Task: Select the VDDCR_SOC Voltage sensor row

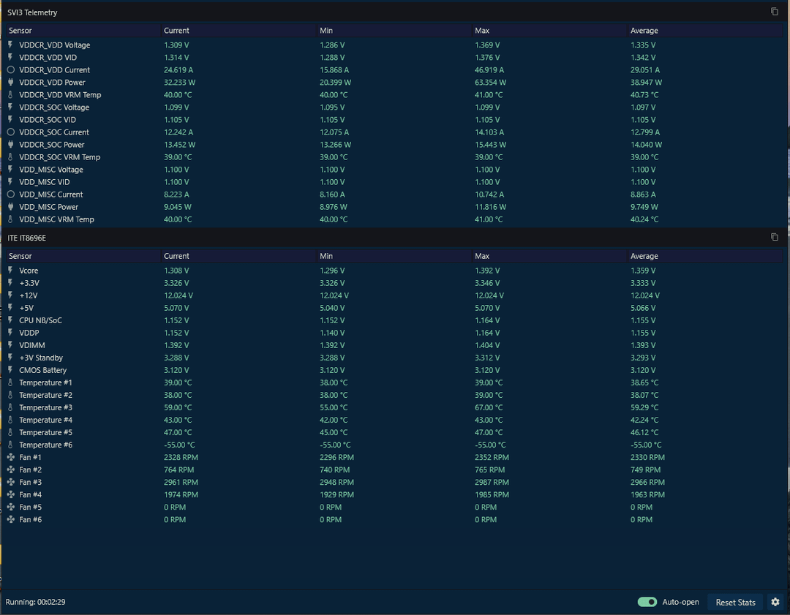Action: pyautogui.click(x=394, y=107)
